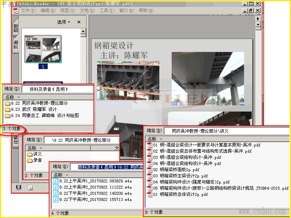The height and width of the screenshot is (218, 291).
Task: Click the status bar text 3 个对象
Action: click(12, 129)
